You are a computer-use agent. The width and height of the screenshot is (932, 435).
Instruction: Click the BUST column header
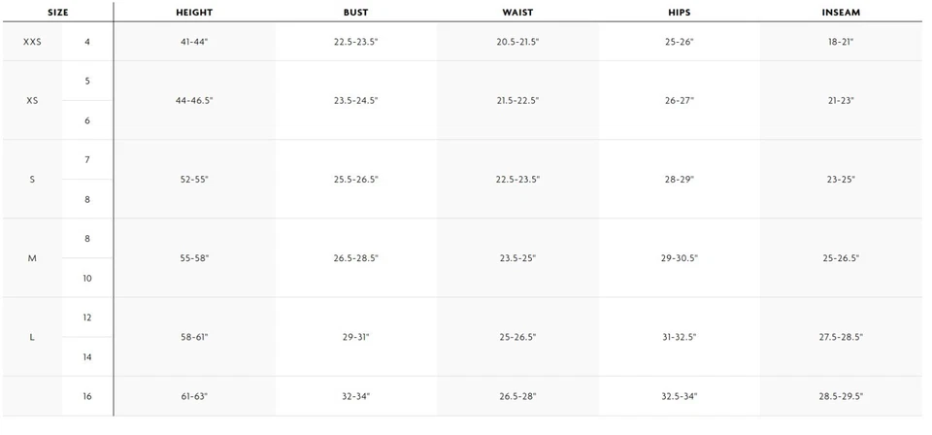click(355, 13)
